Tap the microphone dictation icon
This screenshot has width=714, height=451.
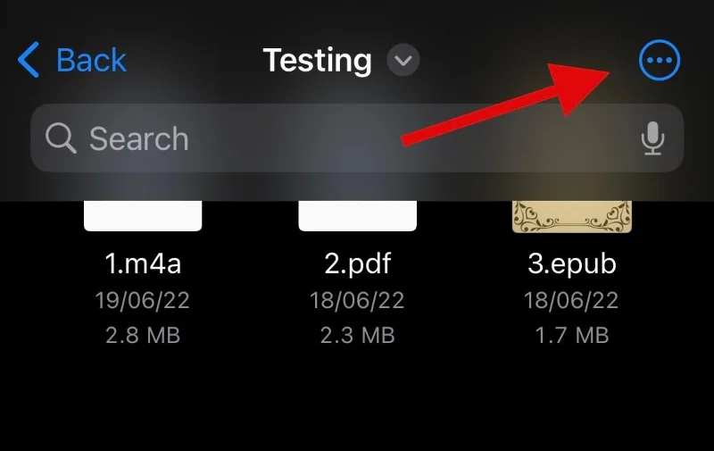point(653,139)
